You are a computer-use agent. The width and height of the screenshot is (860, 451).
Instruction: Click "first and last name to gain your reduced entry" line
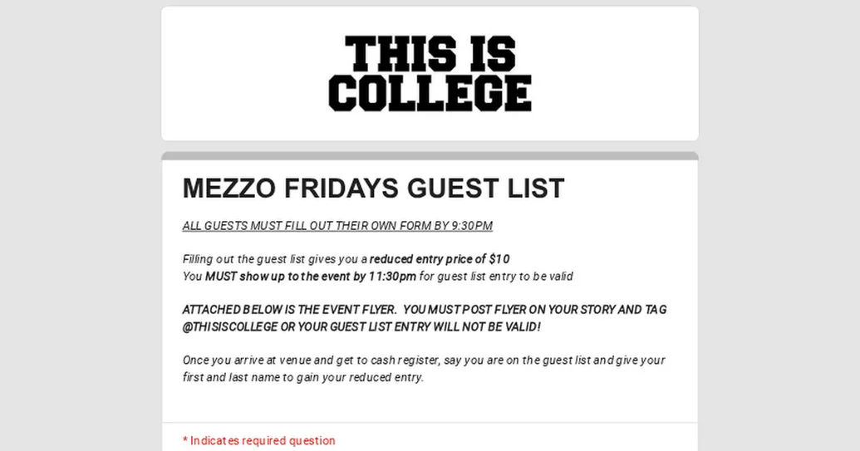click(x=303, y=378)
